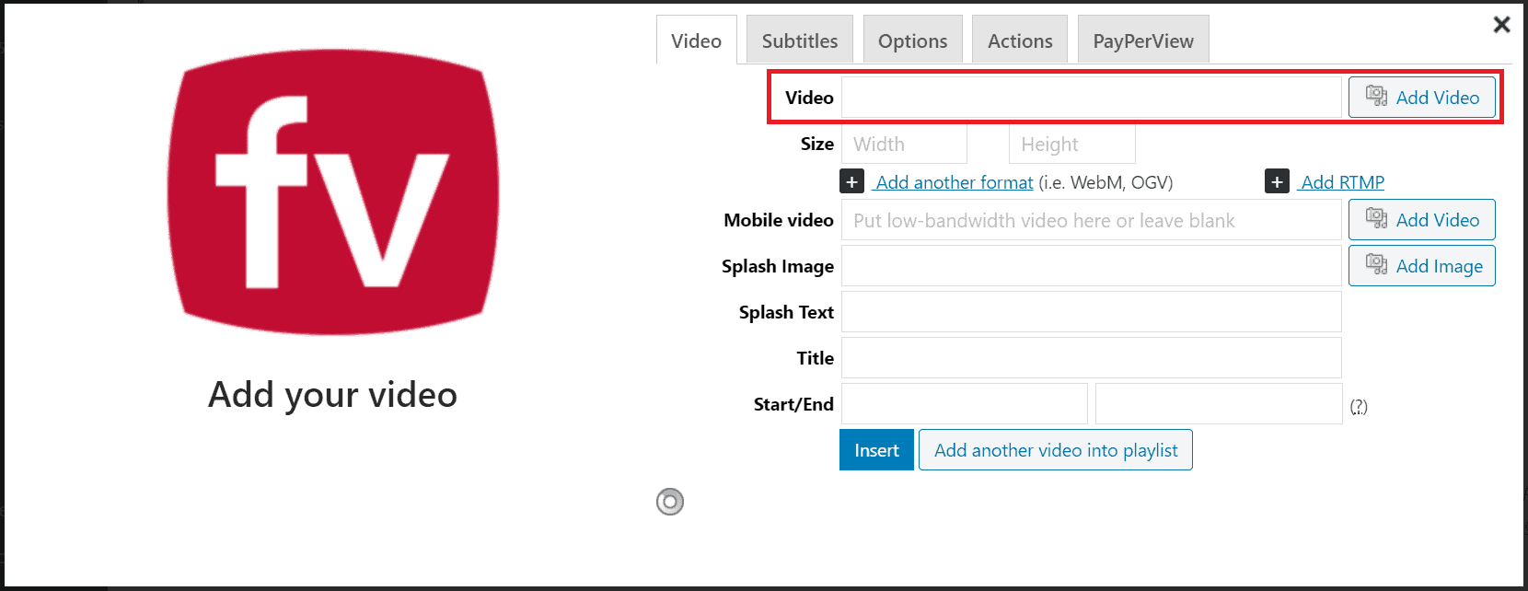This screenshot has width=1528, height=591.
Task: Click Add another video into playlist
Action: [1056, 449]
